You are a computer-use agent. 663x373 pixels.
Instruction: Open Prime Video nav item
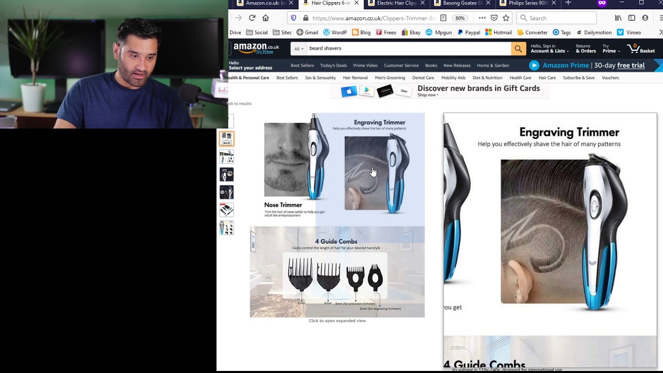point(365,65)
